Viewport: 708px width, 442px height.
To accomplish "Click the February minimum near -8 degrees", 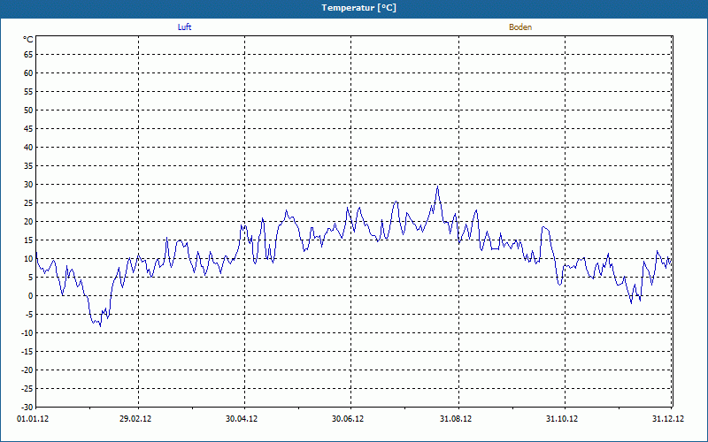I will (100, 325).
